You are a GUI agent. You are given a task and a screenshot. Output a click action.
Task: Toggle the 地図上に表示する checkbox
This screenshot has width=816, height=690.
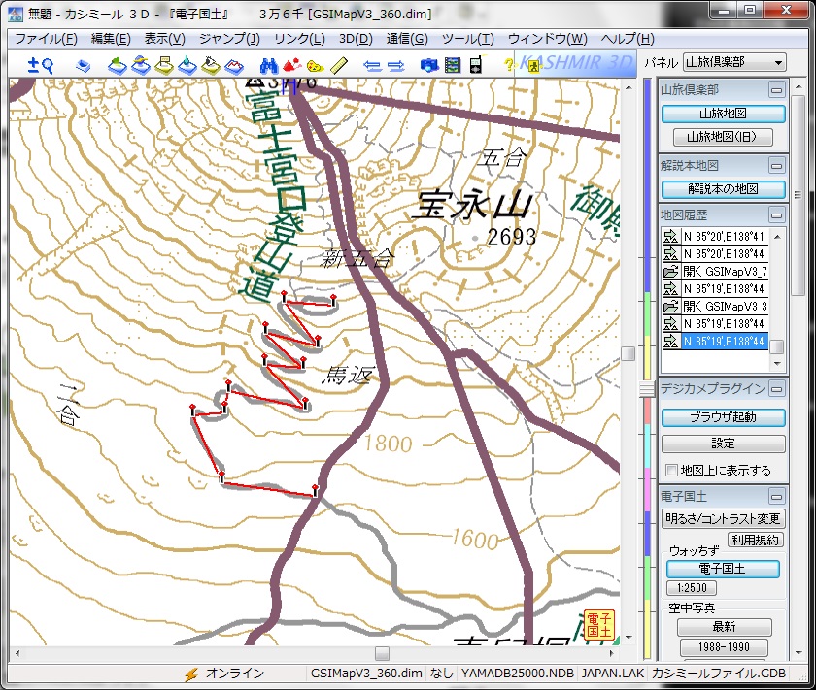(672, 471)
